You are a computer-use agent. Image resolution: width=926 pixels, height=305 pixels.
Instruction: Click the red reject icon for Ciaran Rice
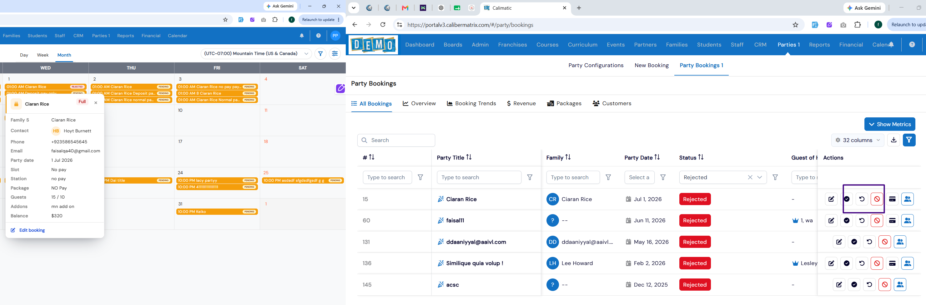877,199
